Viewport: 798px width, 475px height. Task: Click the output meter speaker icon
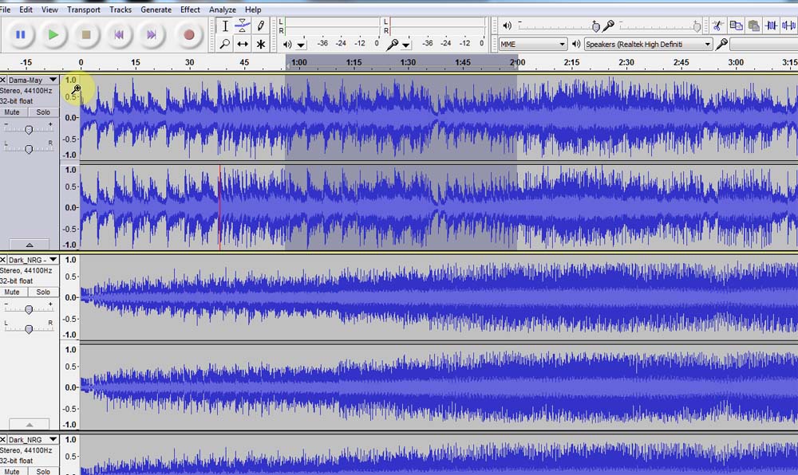coord(287,44)
